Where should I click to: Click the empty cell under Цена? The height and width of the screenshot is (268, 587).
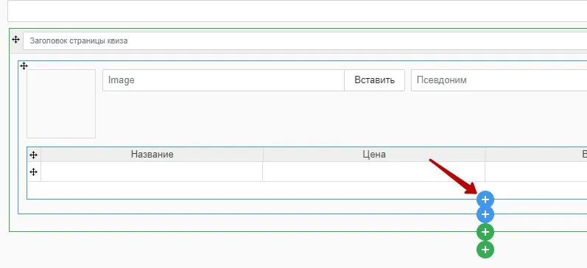coord(374,172)
